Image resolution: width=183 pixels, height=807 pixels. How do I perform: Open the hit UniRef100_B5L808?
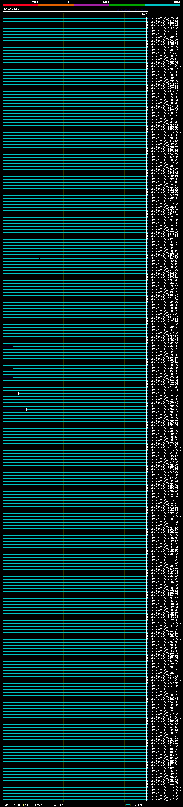(x=164, y=28)
